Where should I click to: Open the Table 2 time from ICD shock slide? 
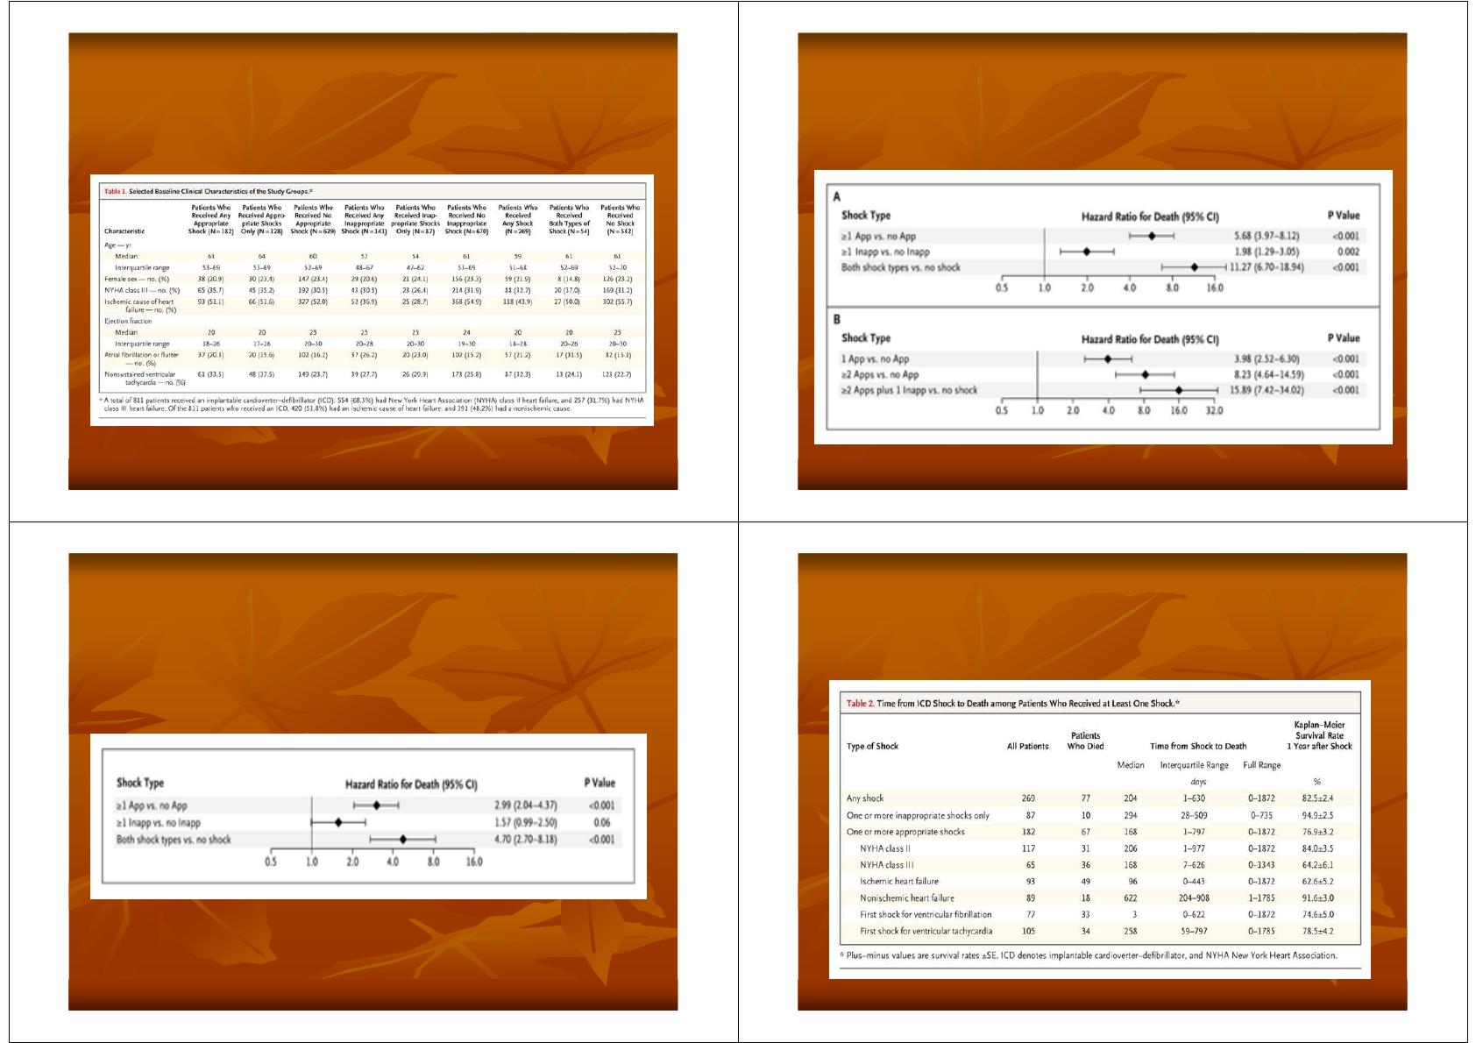coord(1102,781)
